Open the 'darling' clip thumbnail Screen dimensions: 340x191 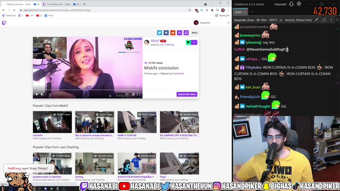[x=95, y=163]
